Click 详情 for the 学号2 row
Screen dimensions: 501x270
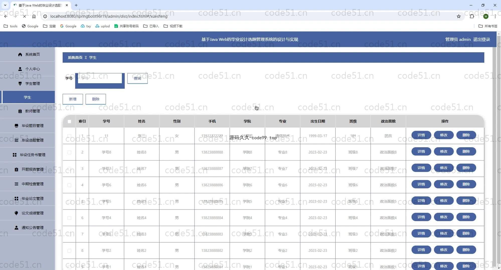coord(421,250)
